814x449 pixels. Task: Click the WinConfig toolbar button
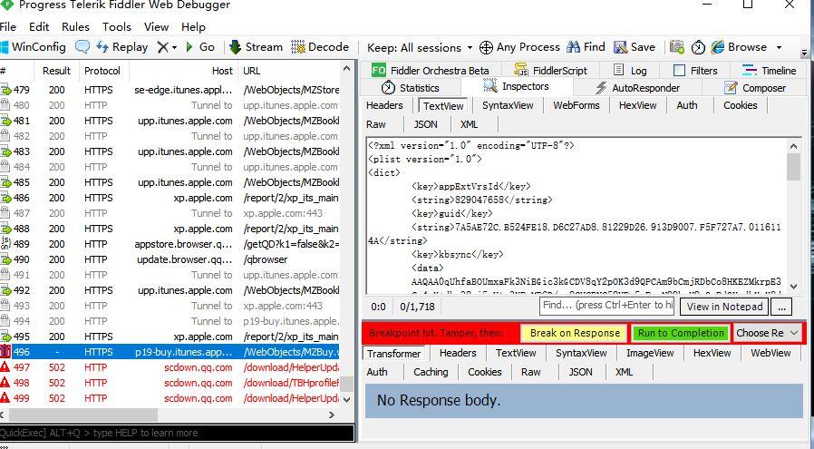tap(34, 47)
